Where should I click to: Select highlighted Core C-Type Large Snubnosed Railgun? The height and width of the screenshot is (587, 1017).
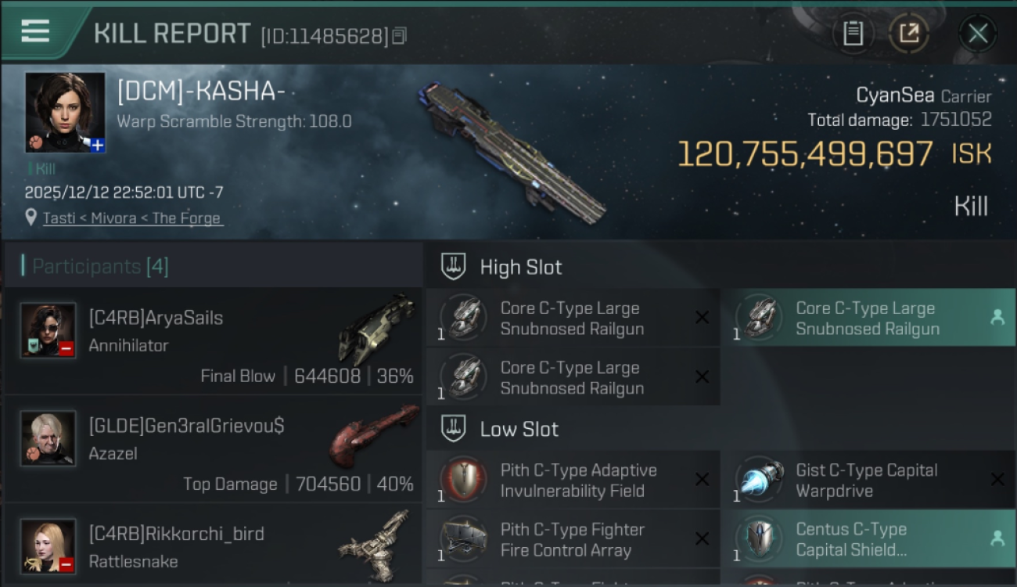(x=868, y=319)
